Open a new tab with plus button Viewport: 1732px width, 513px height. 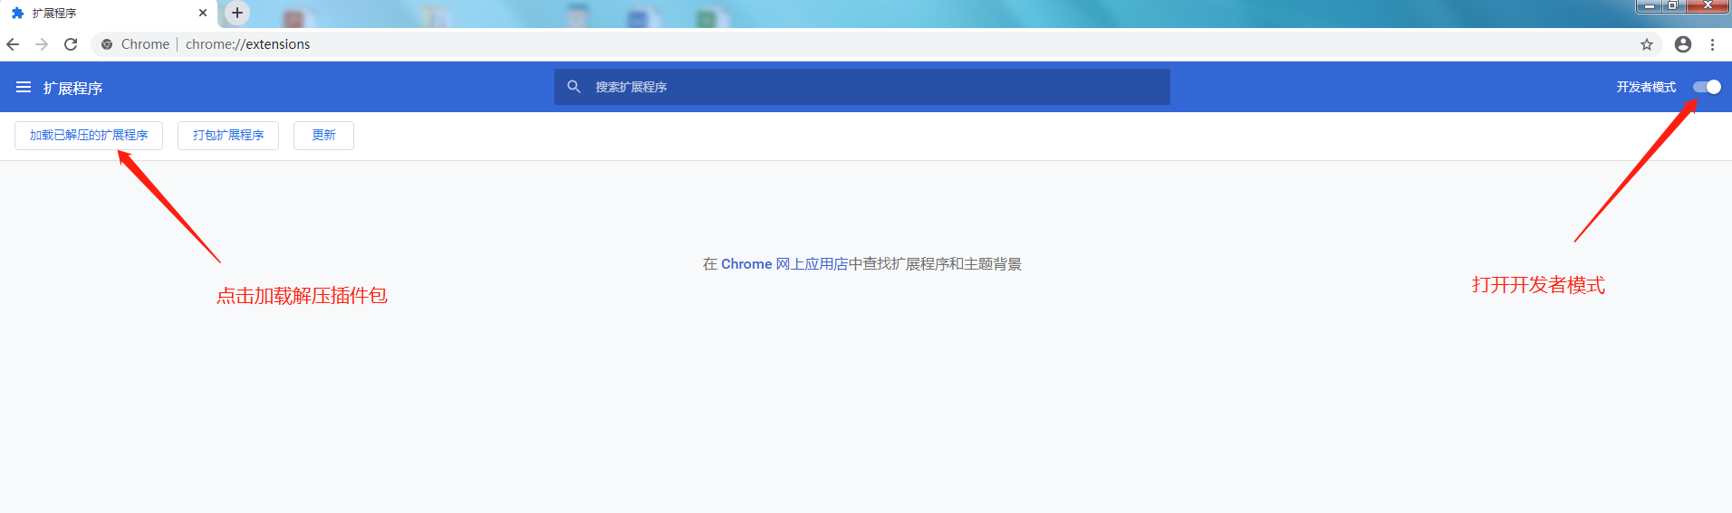[x=237, y=13]
